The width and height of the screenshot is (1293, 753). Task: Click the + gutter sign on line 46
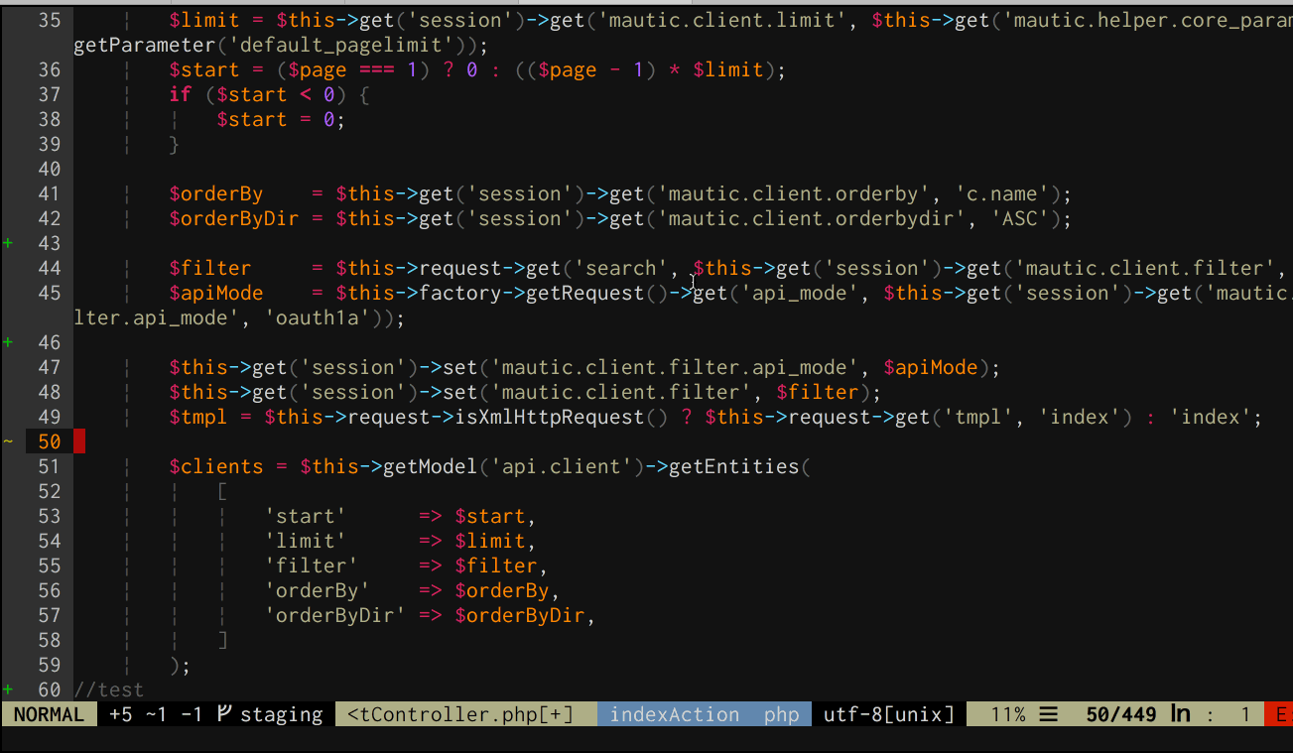[x=8, y=341]
